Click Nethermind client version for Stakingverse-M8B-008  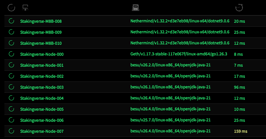coord(180,21)
